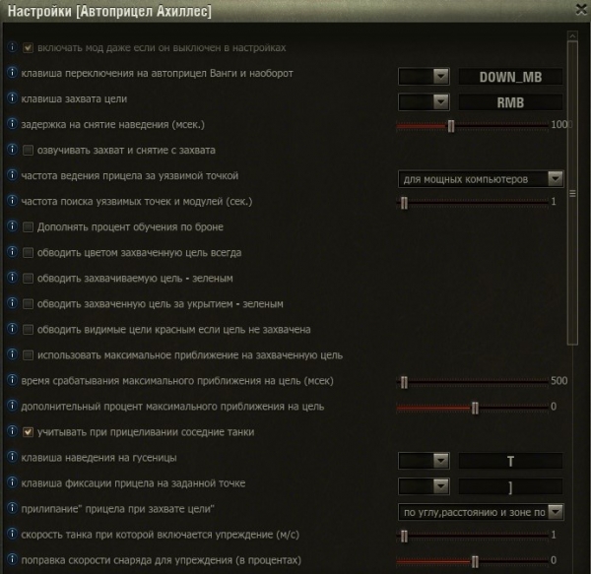This screenshot has width=591, height=574.
Task: Click info icon beside 'включать мод даже если он выключен'
Action: point(12,47)
